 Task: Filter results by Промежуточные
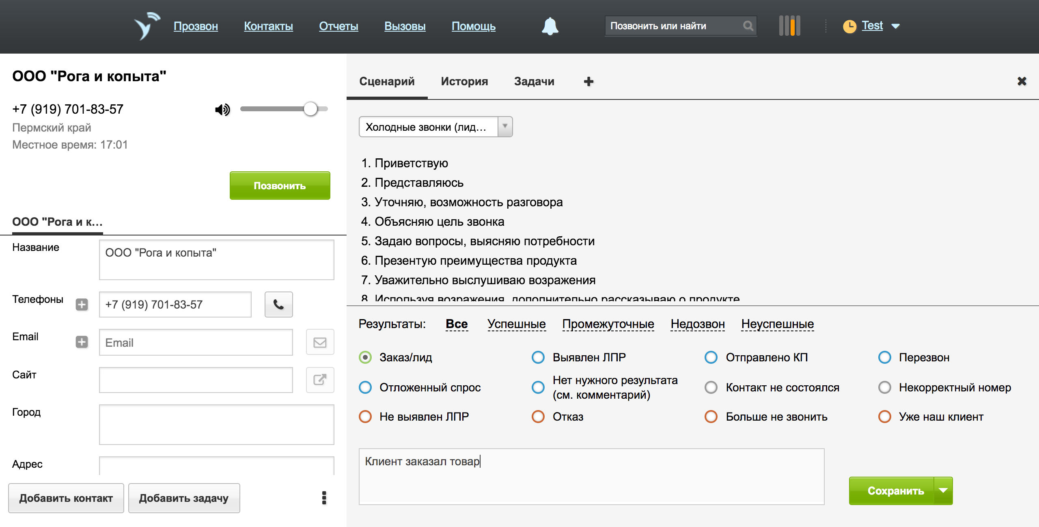tap(608, 324)
